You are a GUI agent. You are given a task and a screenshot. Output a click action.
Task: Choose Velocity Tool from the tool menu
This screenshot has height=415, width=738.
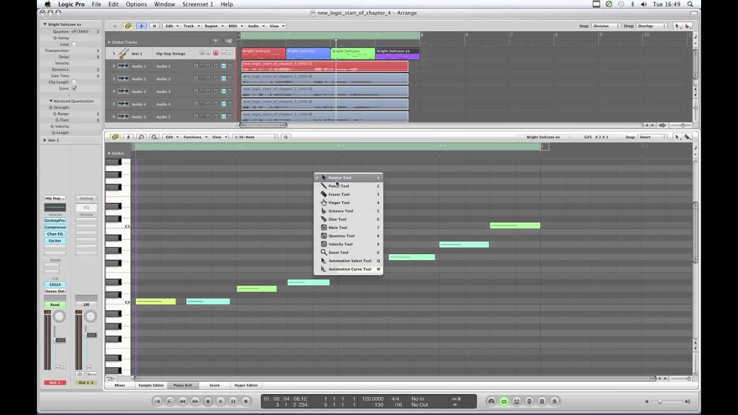(348, 244)
